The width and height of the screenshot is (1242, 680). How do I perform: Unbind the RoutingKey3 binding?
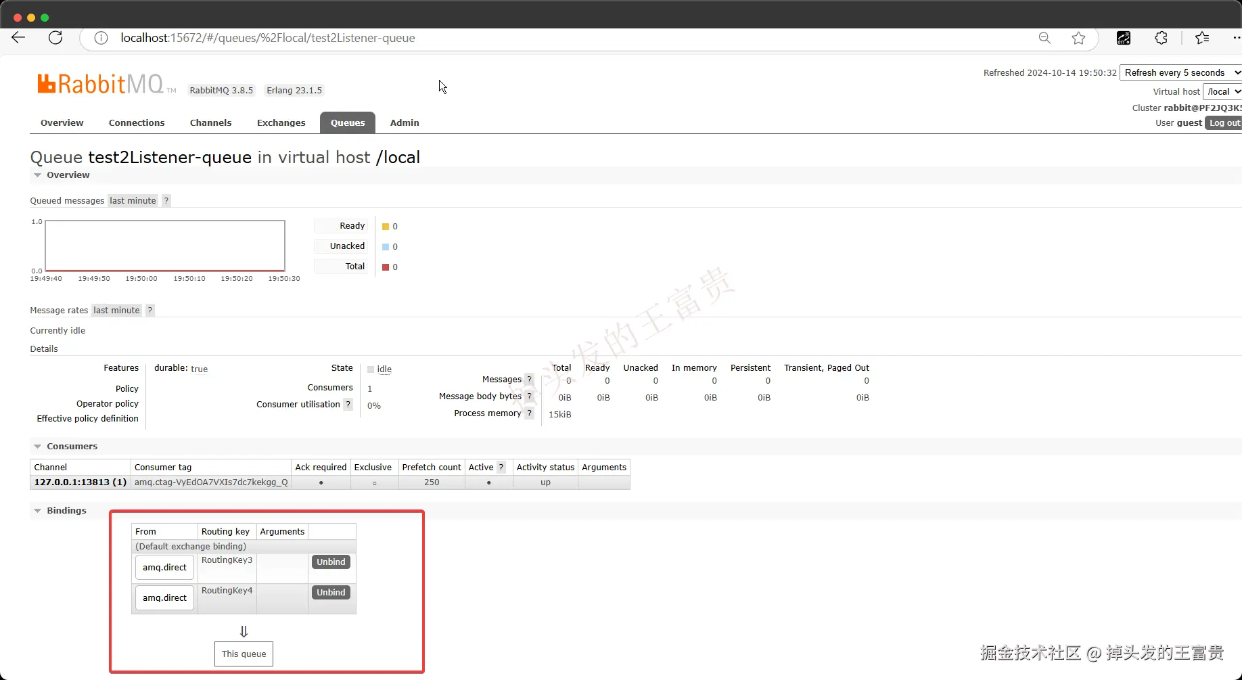click(331, 562)
